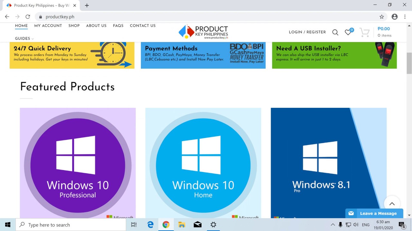Click the network tray icon
Viewport: 412px width, 231px height.
click(x=348, y=225)
